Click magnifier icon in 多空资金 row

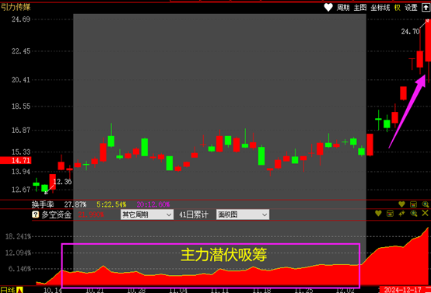tap(414, 213)
